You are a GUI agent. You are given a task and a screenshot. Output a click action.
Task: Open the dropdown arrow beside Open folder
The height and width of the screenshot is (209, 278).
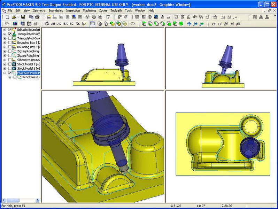pos(18,17)
